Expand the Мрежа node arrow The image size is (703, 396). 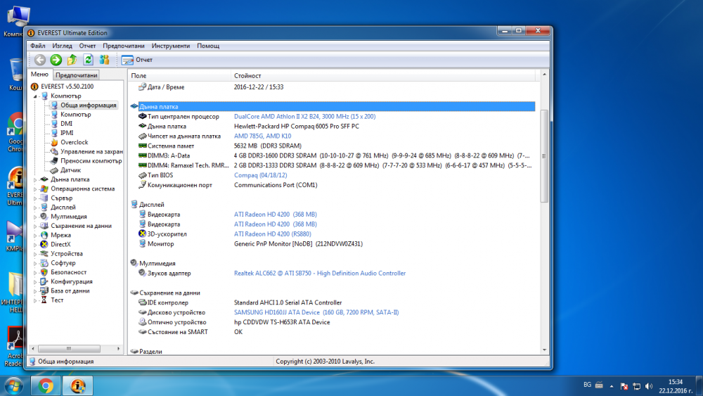coord(35,235)
